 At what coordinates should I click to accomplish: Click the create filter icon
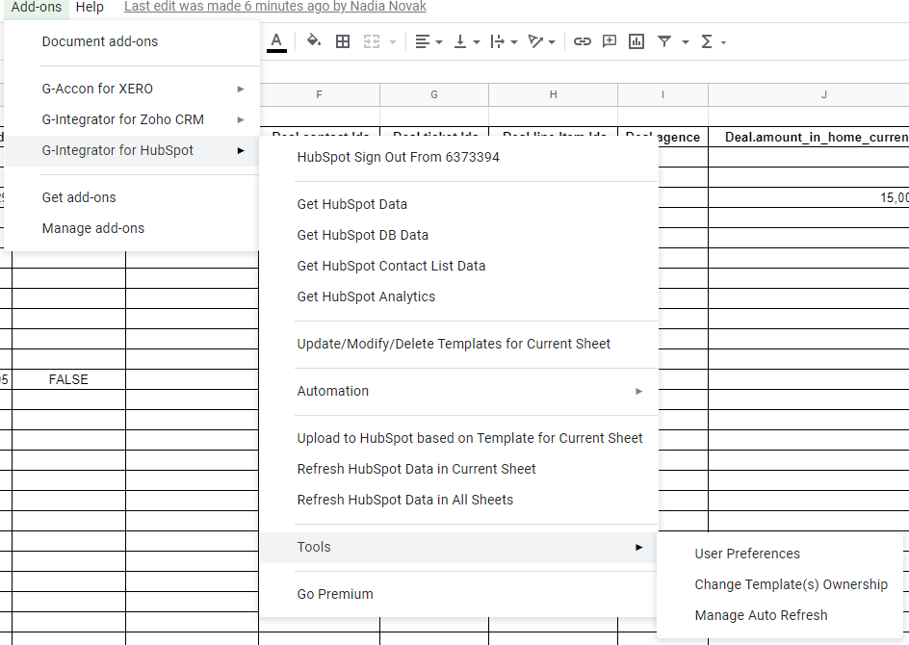pyautogui.click(x=664, y=41)
